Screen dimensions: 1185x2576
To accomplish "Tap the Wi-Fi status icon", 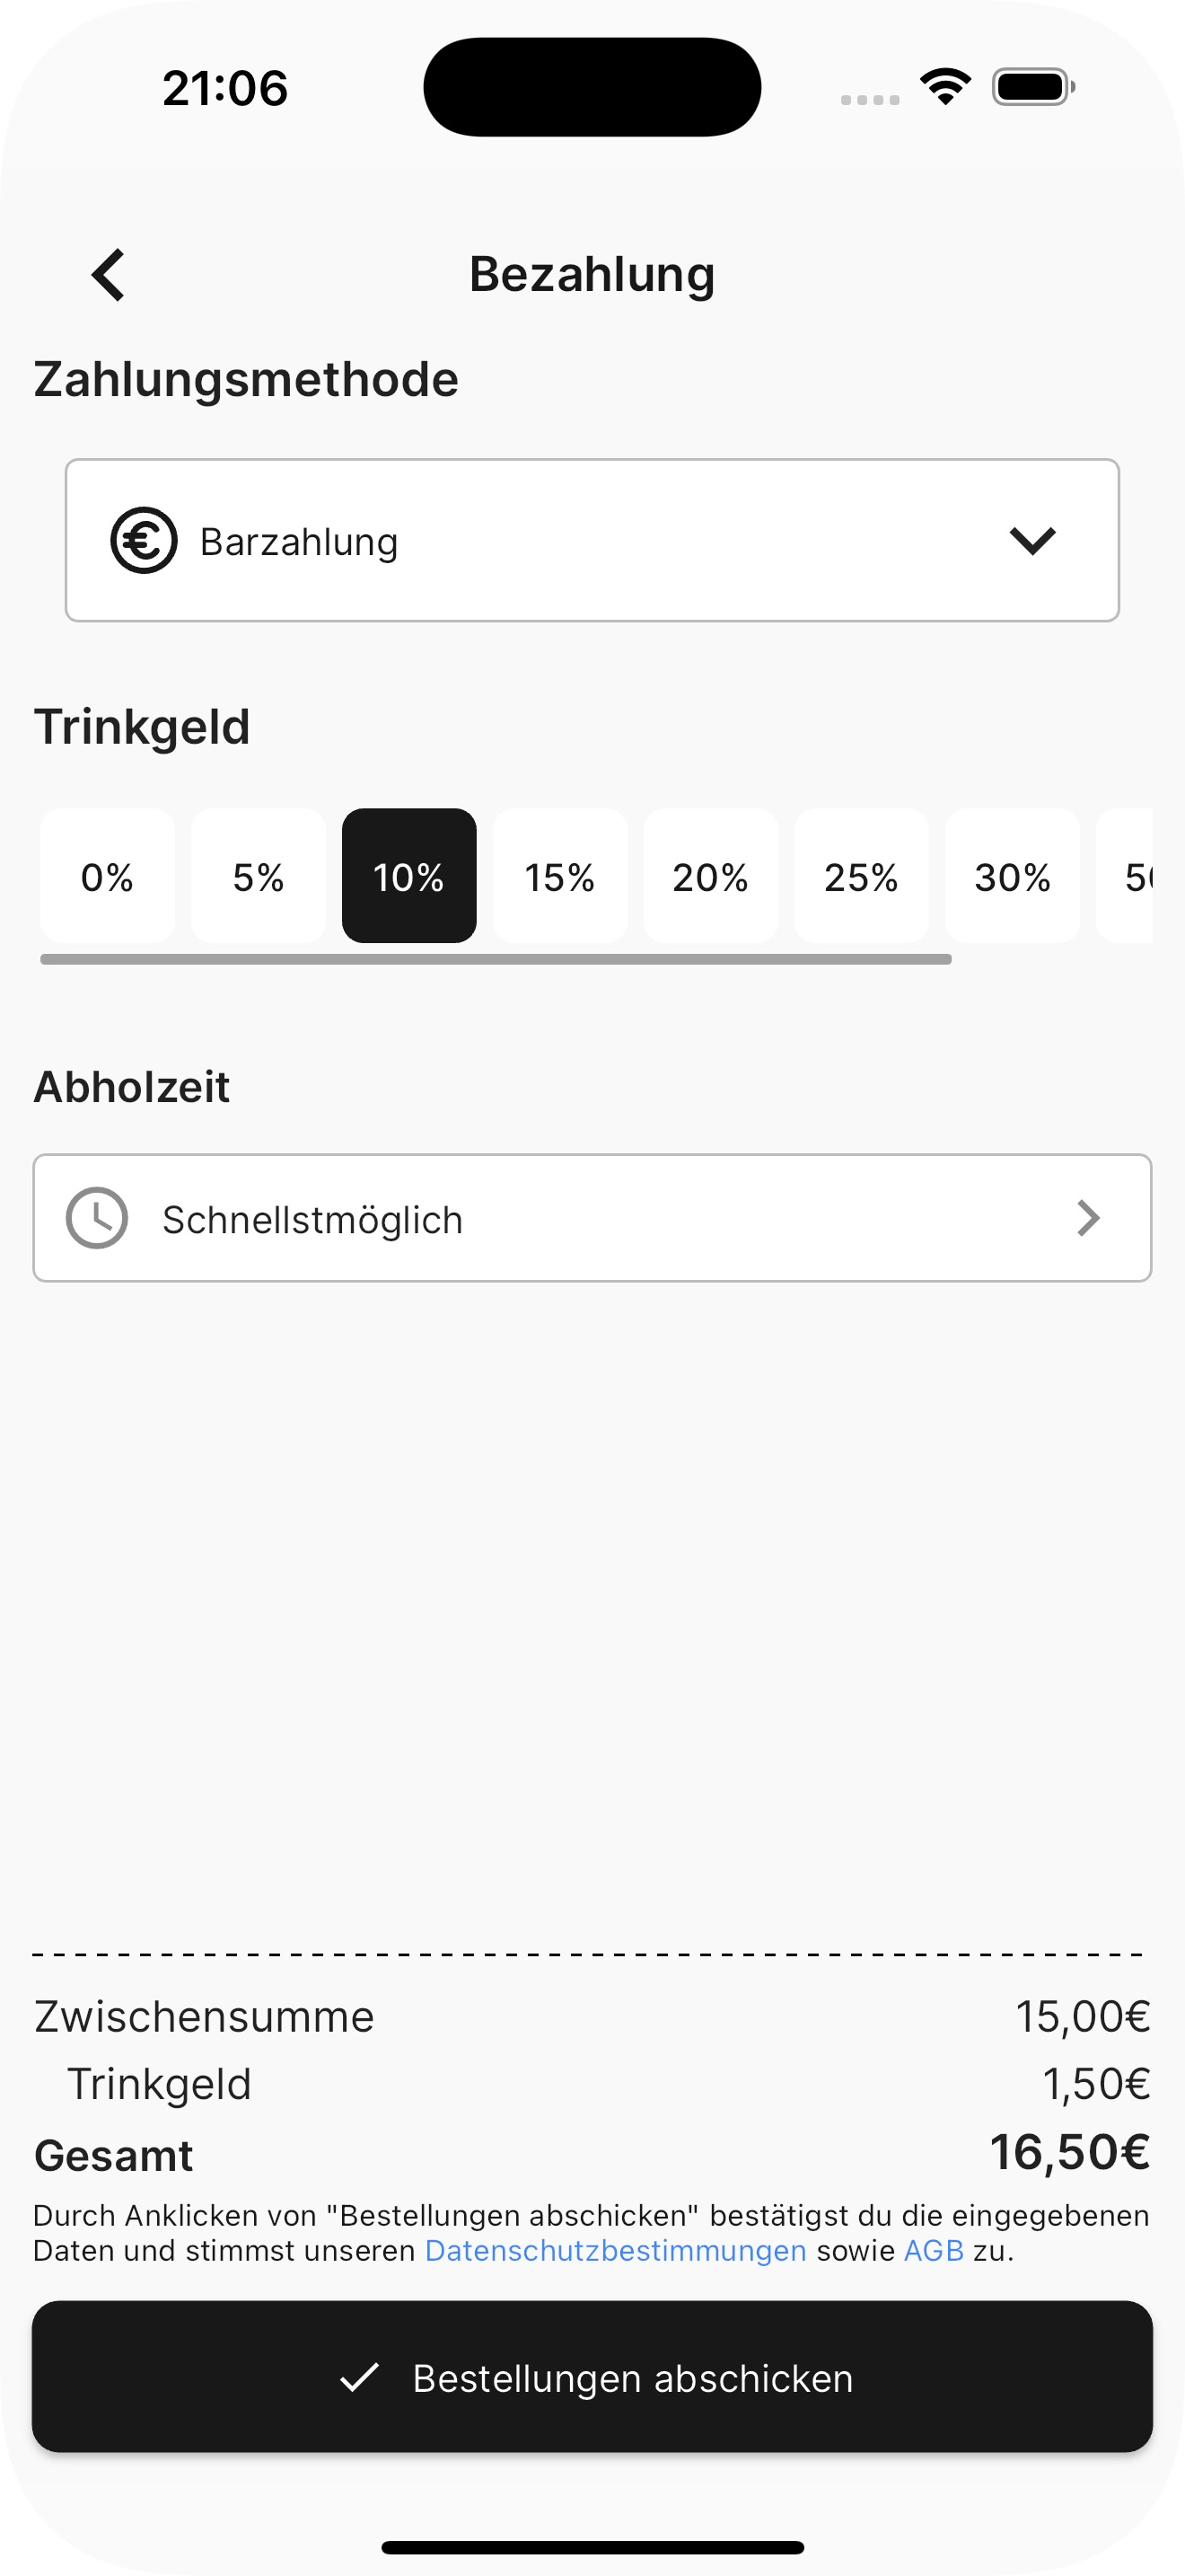I will 946,87.
